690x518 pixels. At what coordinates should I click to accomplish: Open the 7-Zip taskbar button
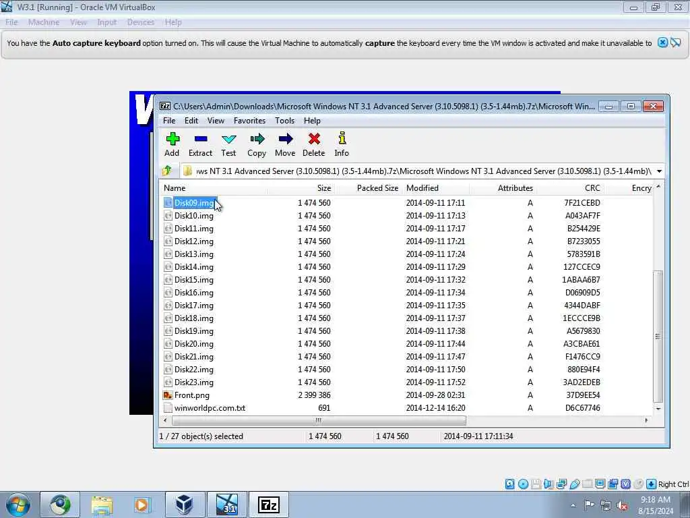[269, 505]
